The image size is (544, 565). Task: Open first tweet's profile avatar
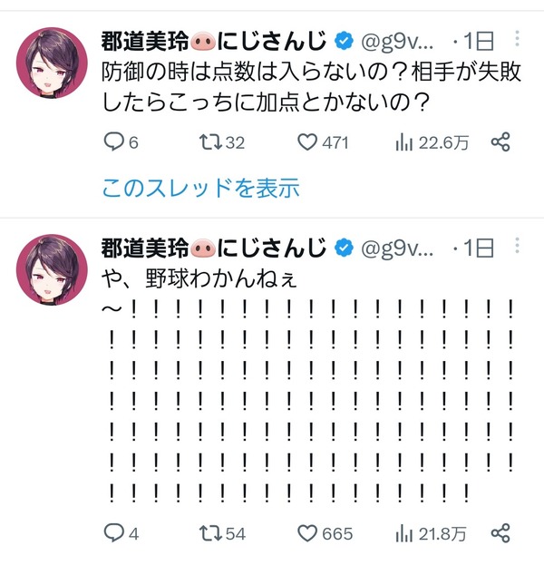coord(52,63)
